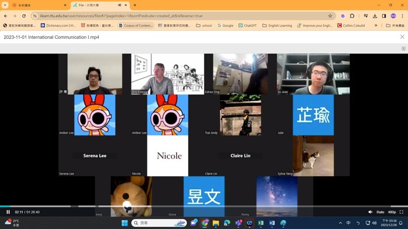Open the Chrome three-dot menu
The image size is (408, 229).
coord(403,16)
